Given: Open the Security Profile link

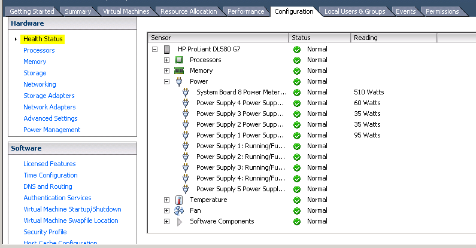Looking at the screenshot, I should [45, 232].
